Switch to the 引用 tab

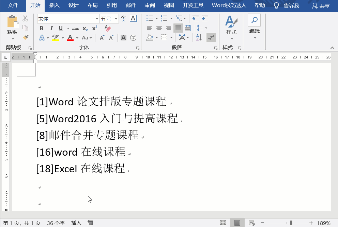[112, 5]
